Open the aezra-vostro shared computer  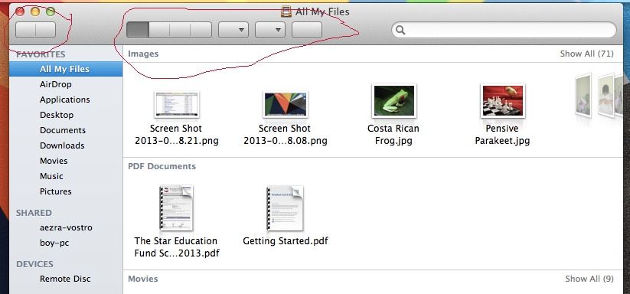[66, 227]
